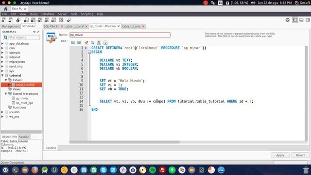
Task: Open the Server menu
Action: coord(62,14)
